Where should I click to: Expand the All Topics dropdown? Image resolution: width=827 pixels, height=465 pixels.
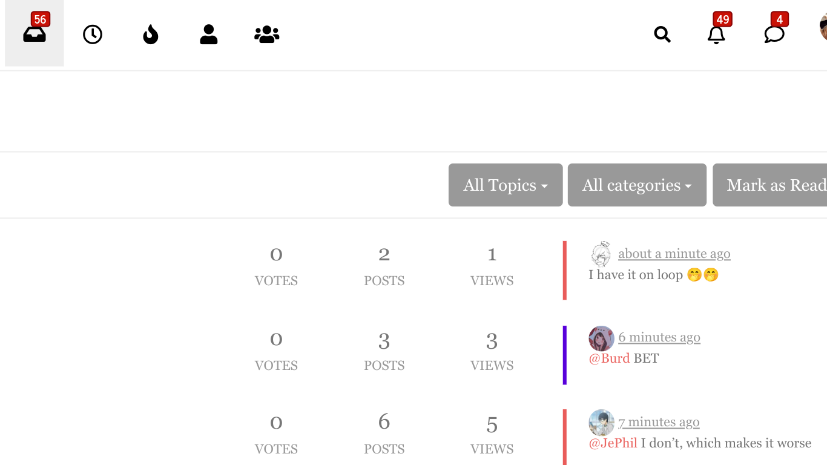click(506, 185)
